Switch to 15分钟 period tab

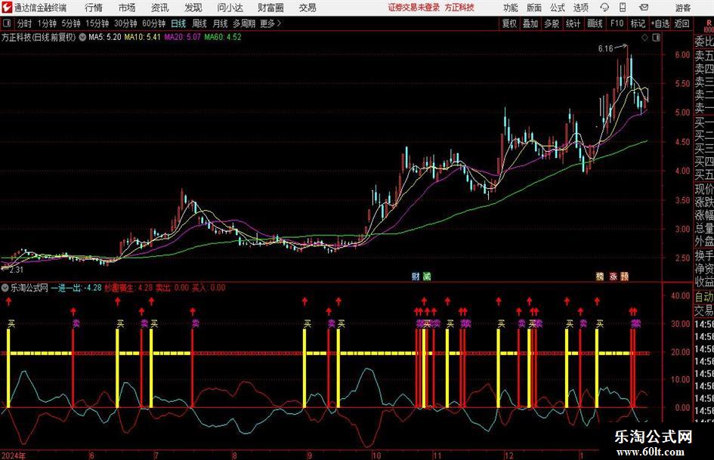point(97,23)
